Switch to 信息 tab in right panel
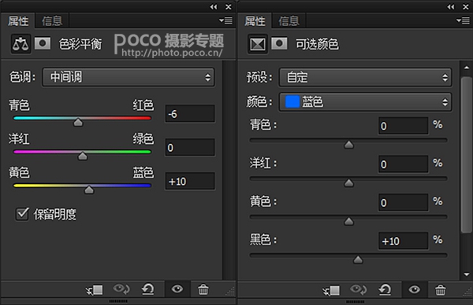The image size is (473, 305). pos(289,21)
